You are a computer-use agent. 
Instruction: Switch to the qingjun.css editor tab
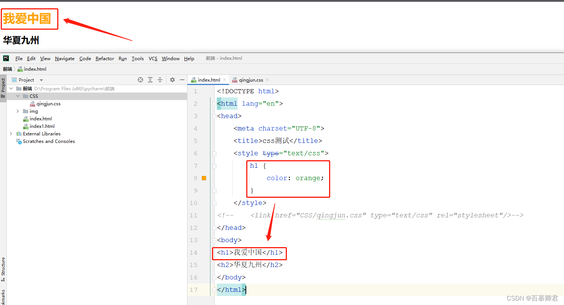click(x=251, y=80)
